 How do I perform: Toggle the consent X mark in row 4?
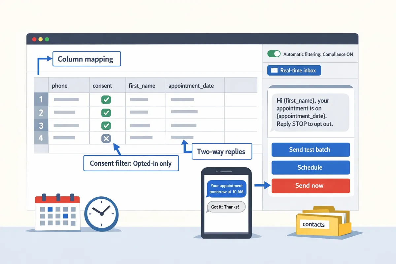[106, 139]
